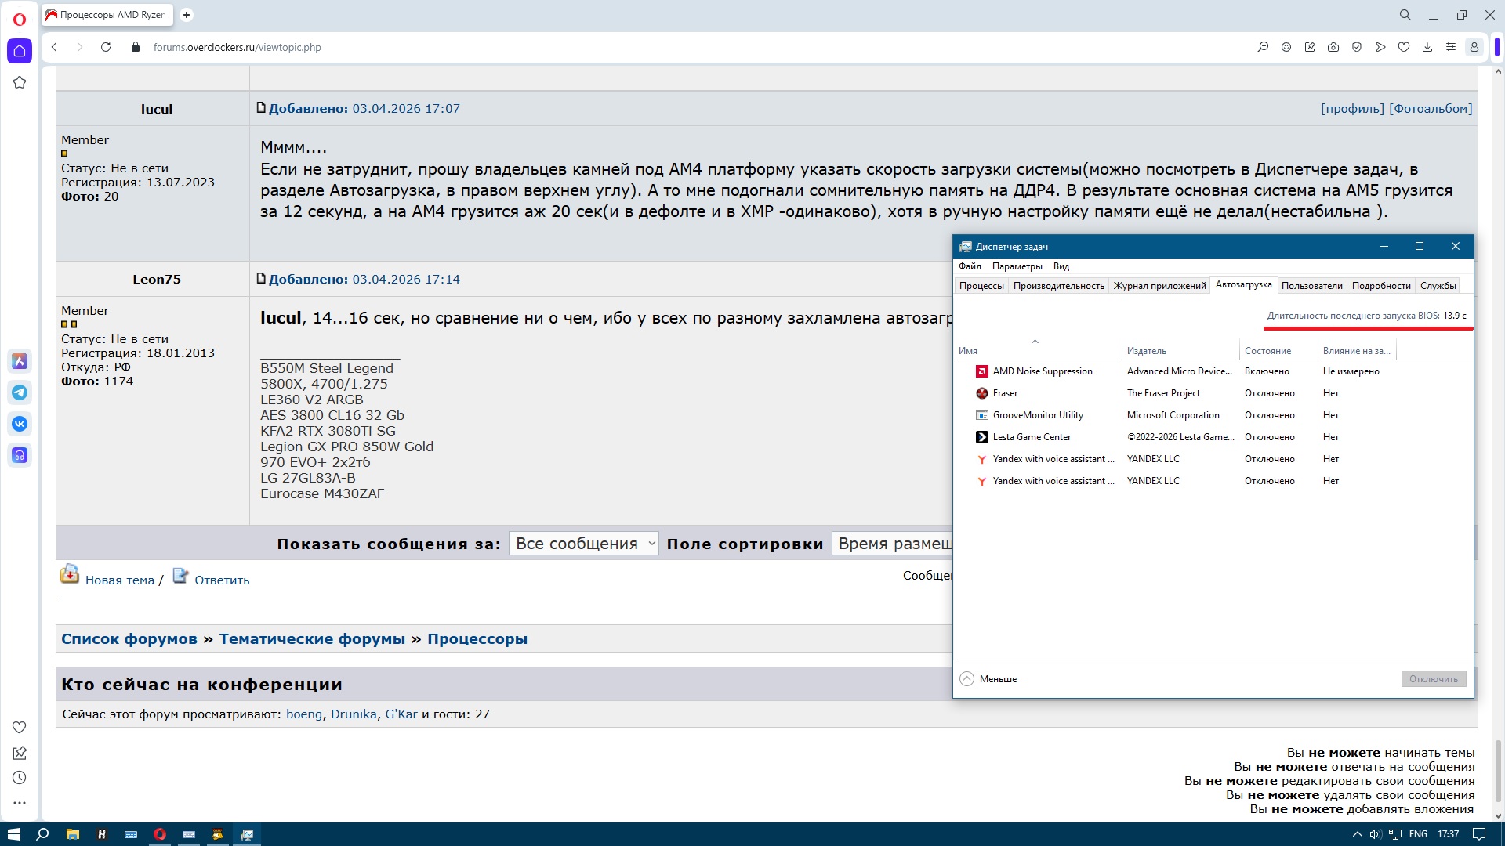The image size is (1505, 846).
Task: Open Windows Start menu
Action: 13,834
